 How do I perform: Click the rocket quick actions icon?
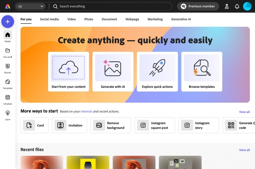[x=157, y=68]
